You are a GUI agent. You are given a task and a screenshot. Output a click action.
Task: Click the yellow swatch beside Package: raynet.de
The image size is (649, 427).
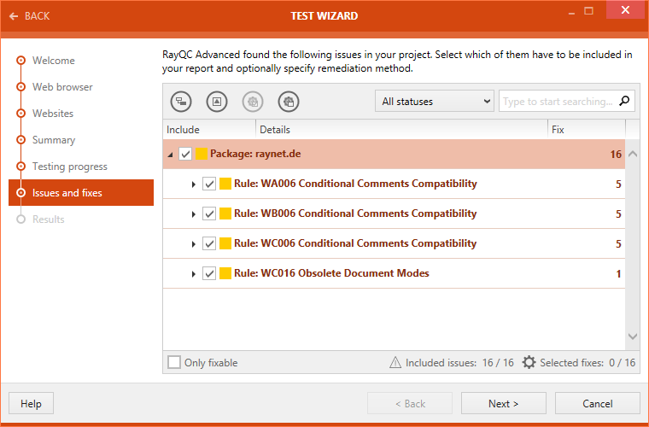tap(202, 154)
